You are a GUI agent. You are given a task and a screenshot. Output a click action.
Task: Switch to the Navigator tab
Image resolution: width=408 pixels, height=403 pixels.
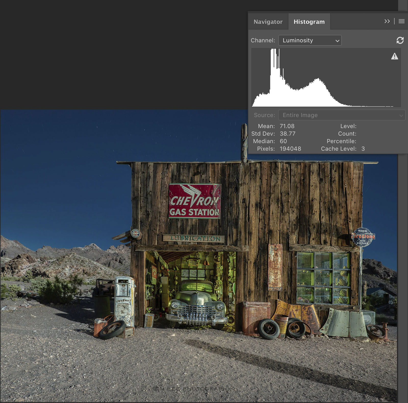pos(268,22)
